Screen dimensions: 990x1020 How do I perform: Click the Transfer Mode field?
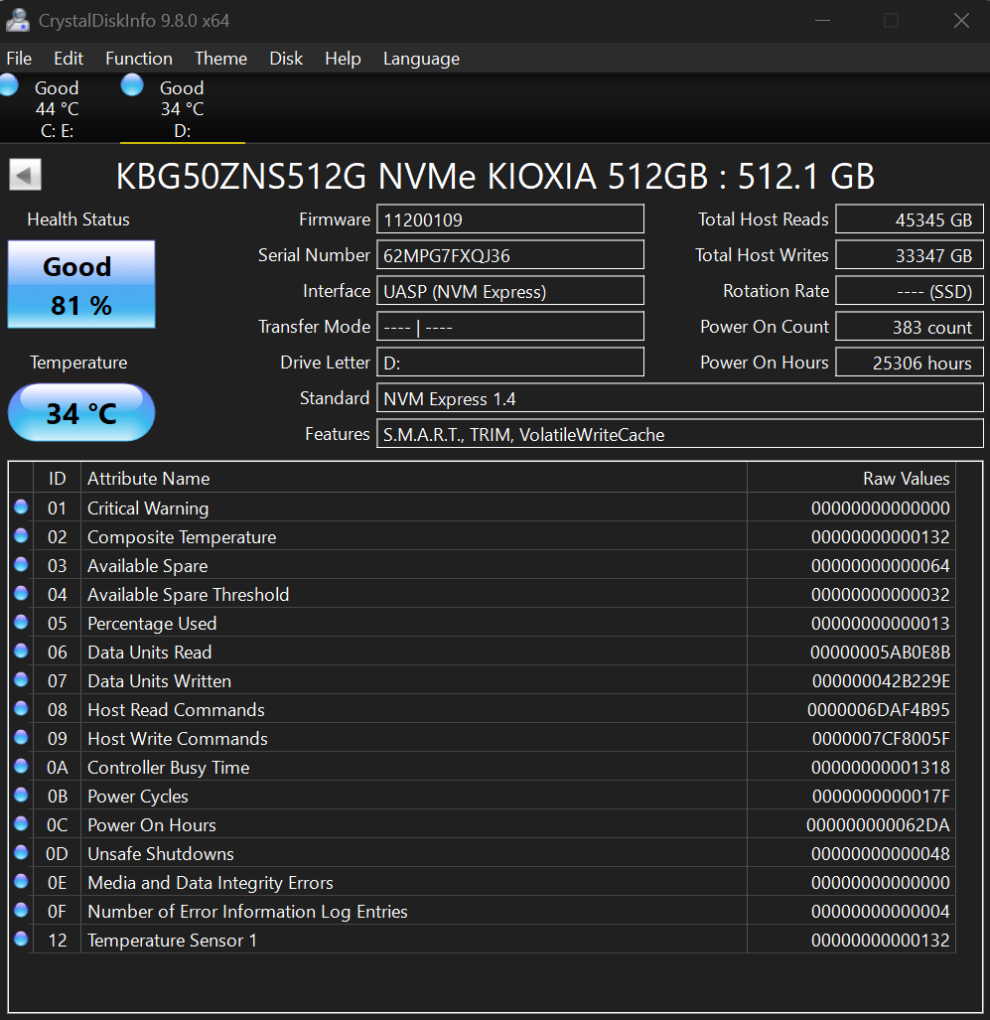coord(510,327)
